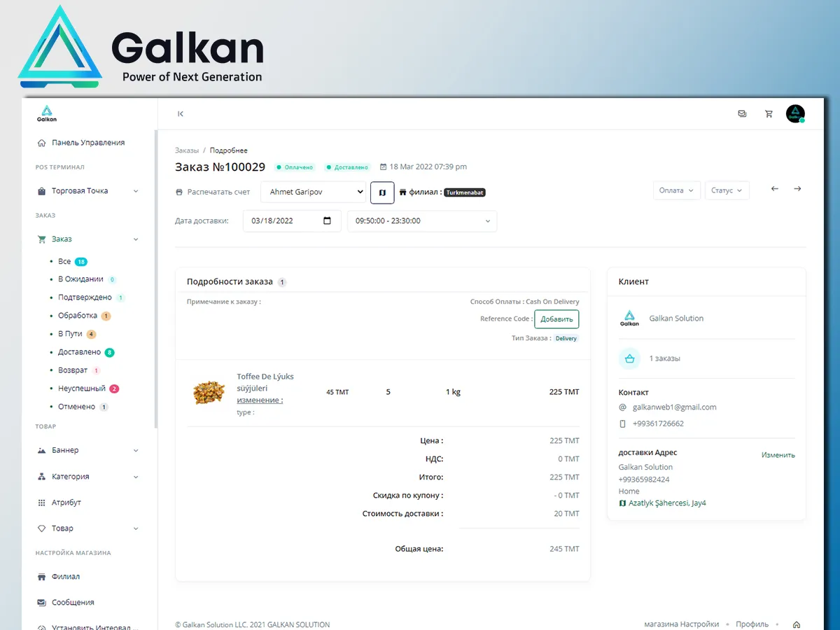Click the sidebar collapse arrow icon

click(x=181, y=114)
